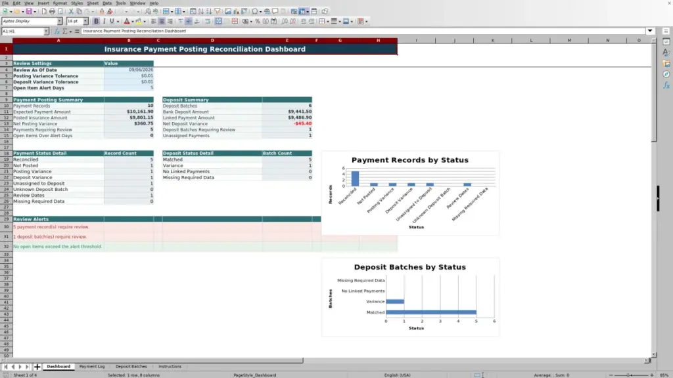Click the next sheet navigation arrow
This screenshot has width=673, height=378.
[x=20, y=367]
